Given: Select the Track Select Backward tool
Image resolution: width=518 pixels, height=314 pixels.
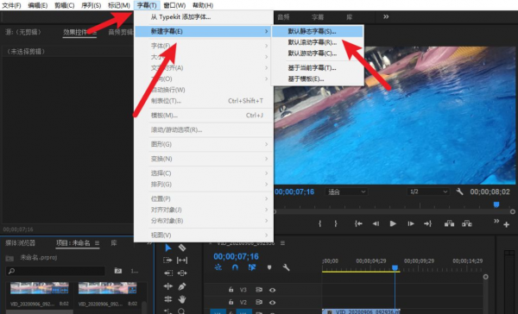Looking at the screenshot, I should point(167,273).
